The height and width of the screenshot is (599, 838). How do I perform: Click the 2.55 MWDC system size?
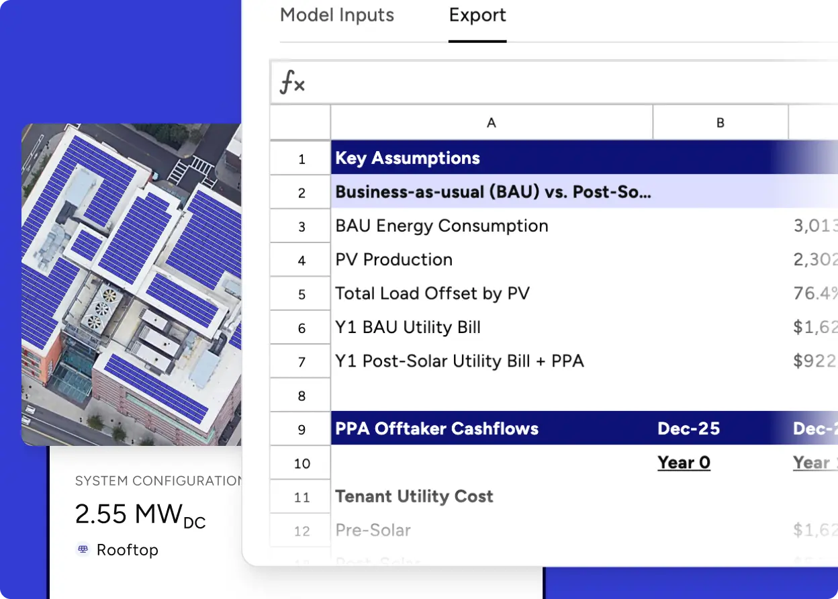pos(140,516)
